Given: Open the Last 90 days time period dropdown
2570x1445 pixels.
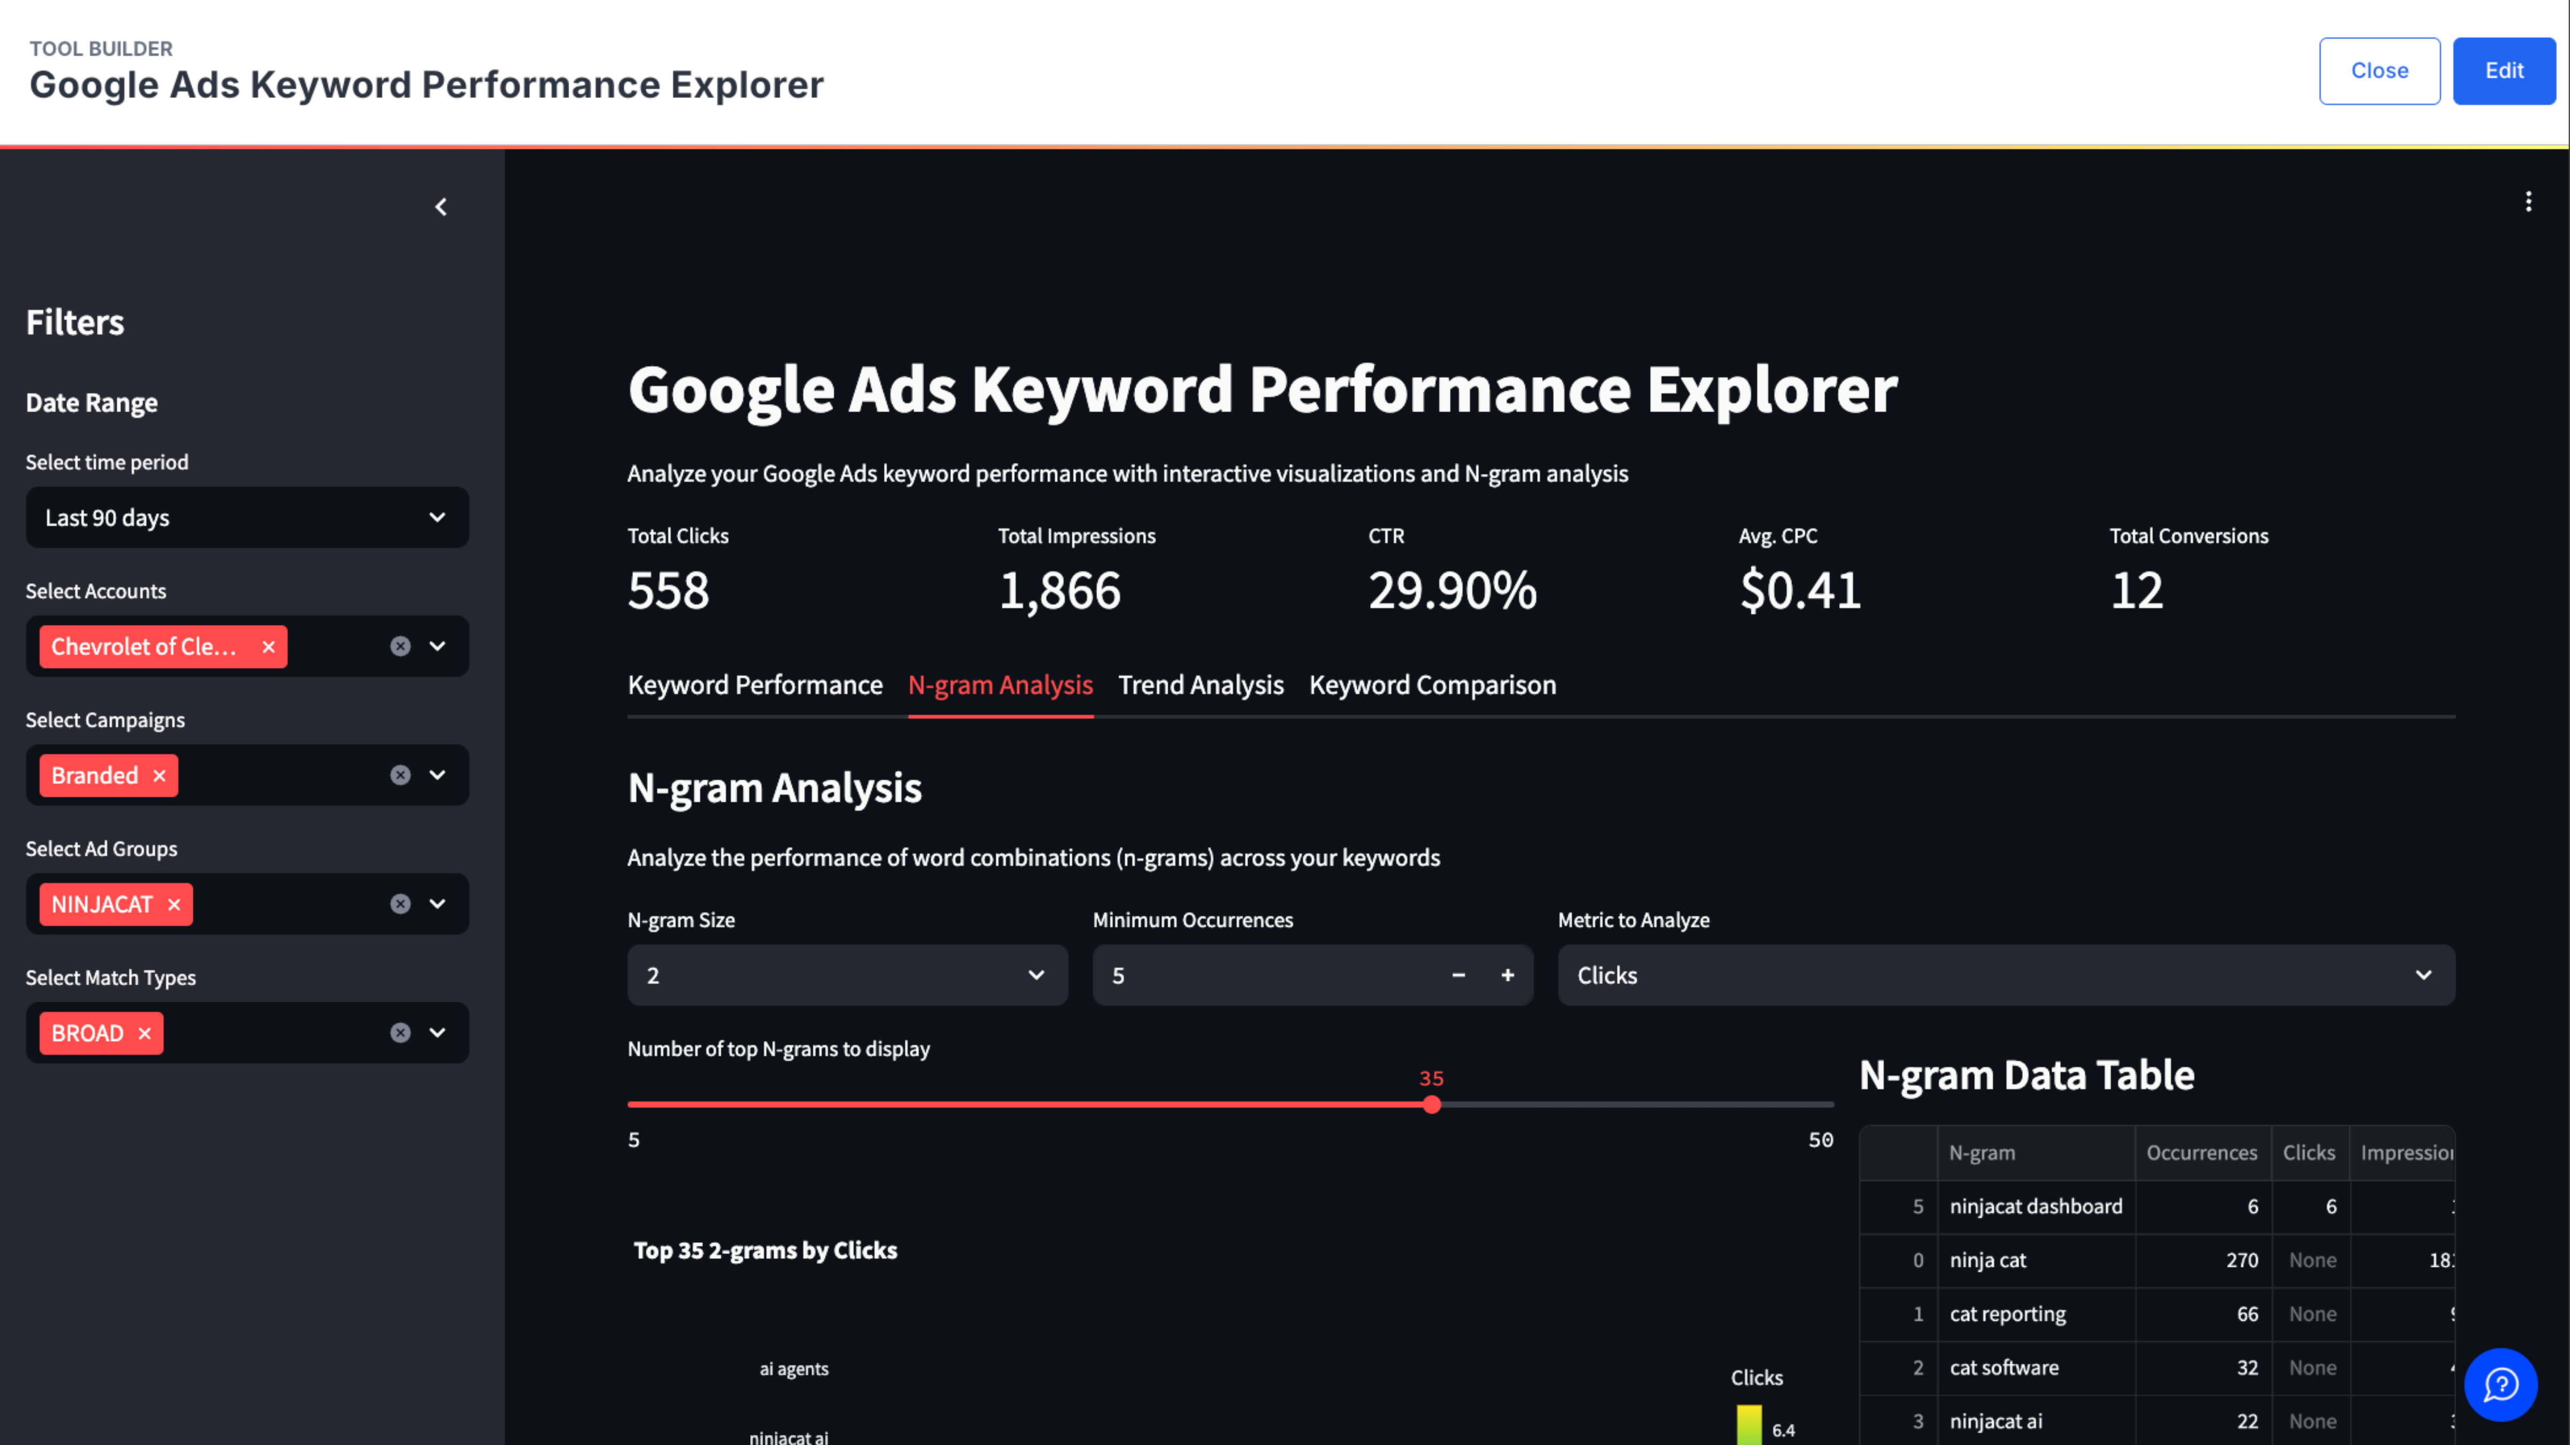Looking at the screenshot, I should point(246,518).
